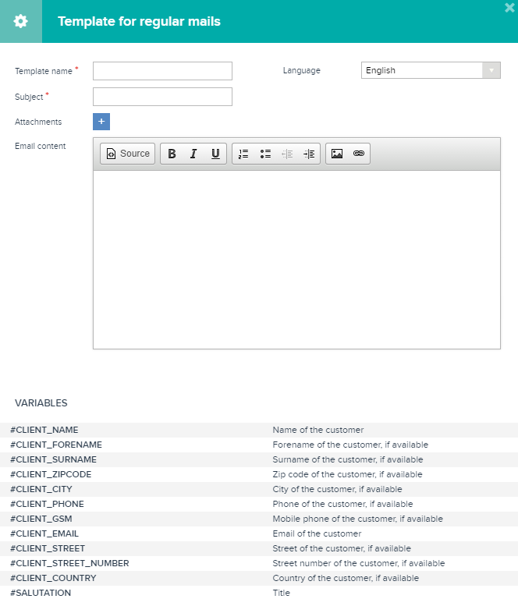
Task: Select the #CLIENT_STREET_NUMBER variable
Action: pos(70,563)
